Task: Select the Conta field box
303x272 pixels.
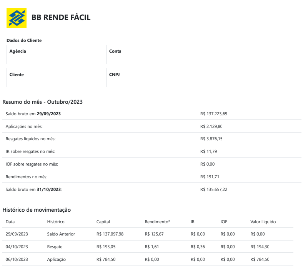Action: pos(152,55)
